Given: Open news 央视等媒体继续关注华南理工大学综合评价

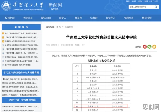Looking at the screenshot, I should pyautogui.click(x=22, y=45).
